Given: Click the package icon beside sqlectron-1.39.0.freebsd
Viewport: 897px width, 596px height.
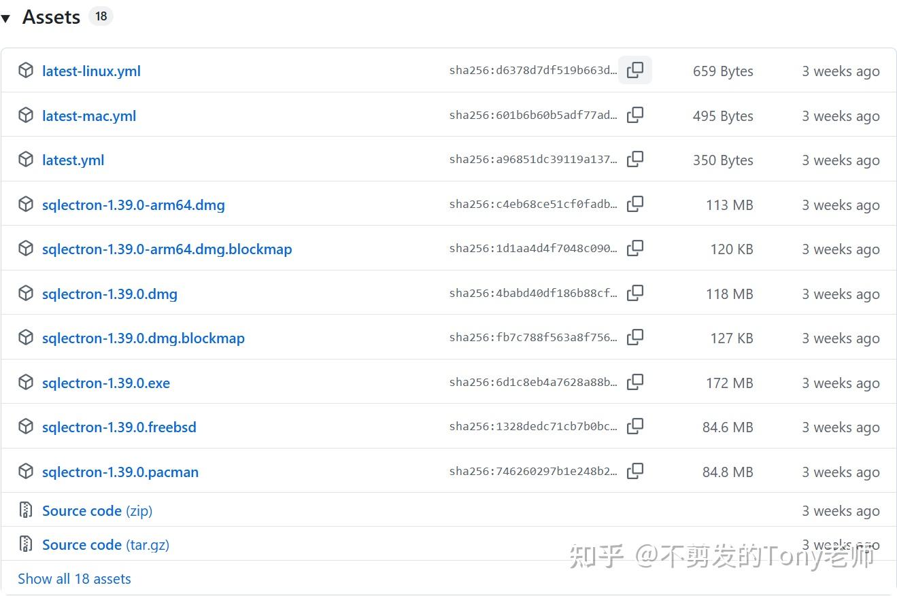Looking at the screenshot, I should (x=26, y=427).
